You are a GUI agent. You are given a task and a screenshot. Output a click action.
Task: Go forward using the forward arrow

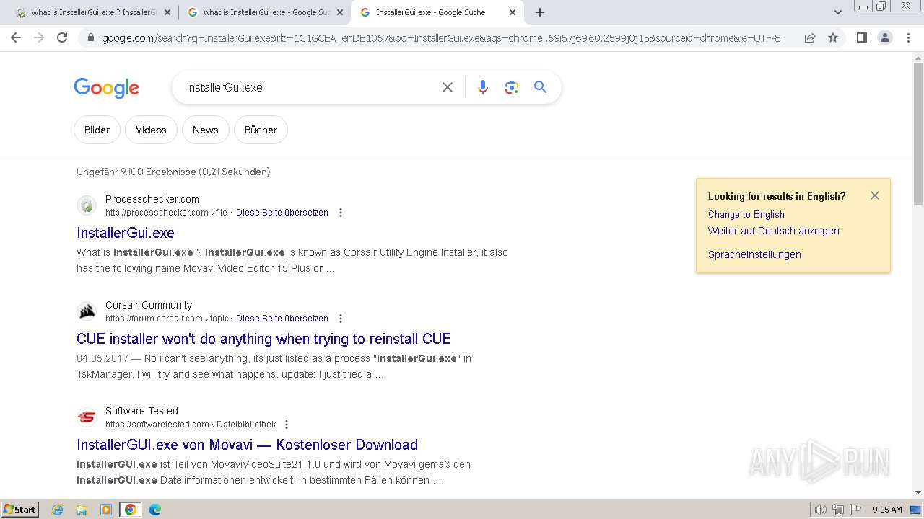tap(39, 37)
